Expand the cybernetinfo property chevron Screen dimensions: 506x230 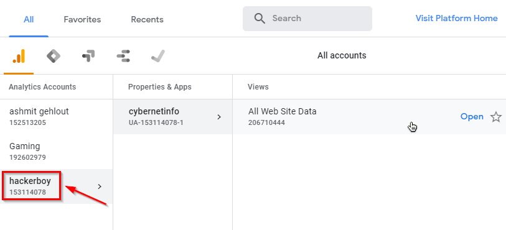219,117
